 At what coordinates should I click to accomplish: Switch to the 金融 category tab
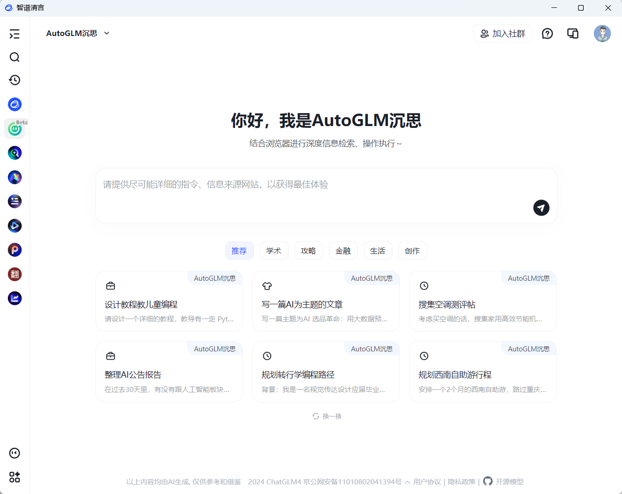343,250
